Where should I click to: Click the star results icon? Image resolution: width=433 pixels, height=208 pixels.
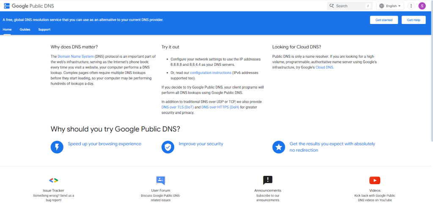(x=279, y=147)
